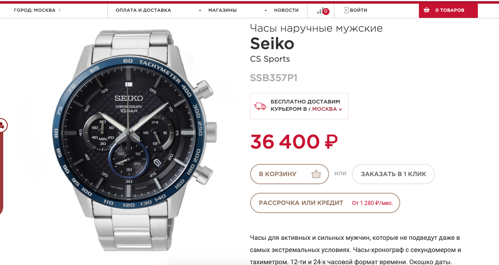
Task: Click the Seiko brand title
Action: (272, 43)
